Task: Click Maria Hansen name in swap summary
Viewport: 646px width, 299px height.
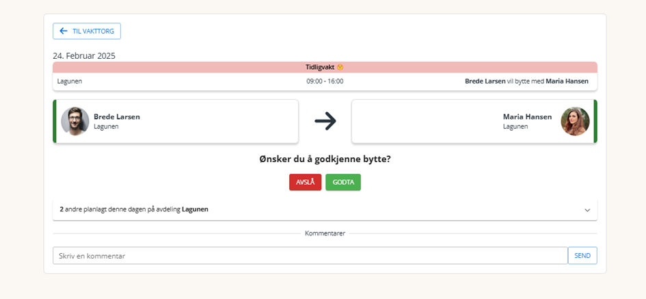Action: pyautogui.click(x=567, y=81)
